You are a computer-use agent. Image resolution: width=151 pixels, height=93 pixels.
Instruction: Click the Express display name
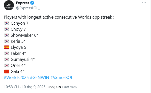[22, 3]
